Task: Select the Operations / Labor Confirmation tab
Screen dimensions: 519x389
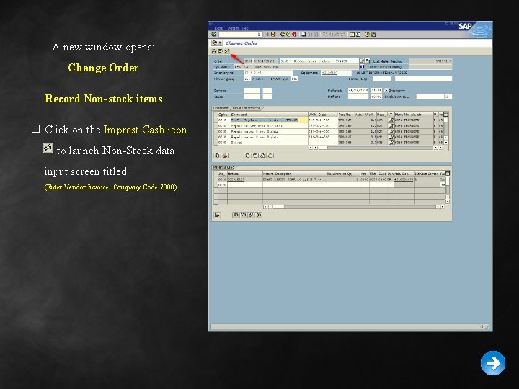Action: pyautogui.click(x=237, y=108)
